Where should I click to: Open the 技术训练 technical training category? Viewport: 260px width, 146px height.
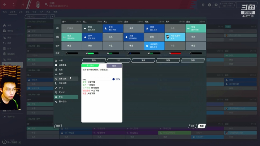[x=66, y=79]
